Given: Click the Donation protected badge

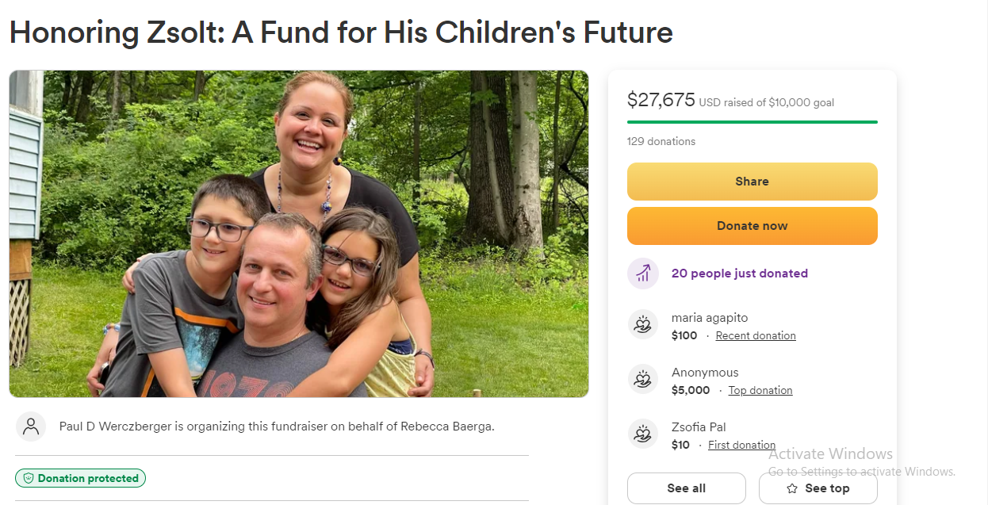Looking at the screenshot, I should [x=80, y=478].
